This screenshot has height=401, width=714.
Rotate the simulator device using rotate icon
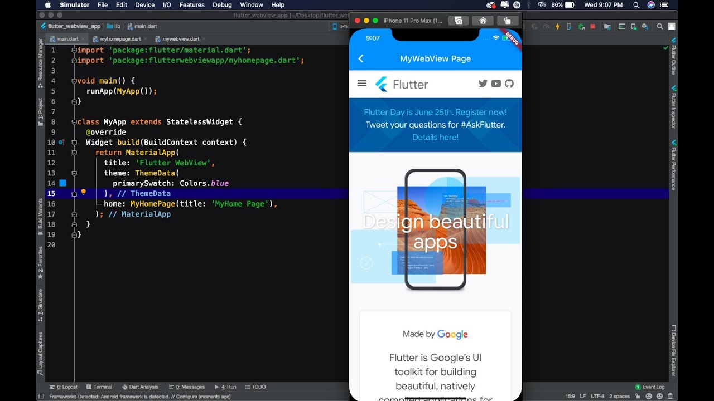point(507,21)
